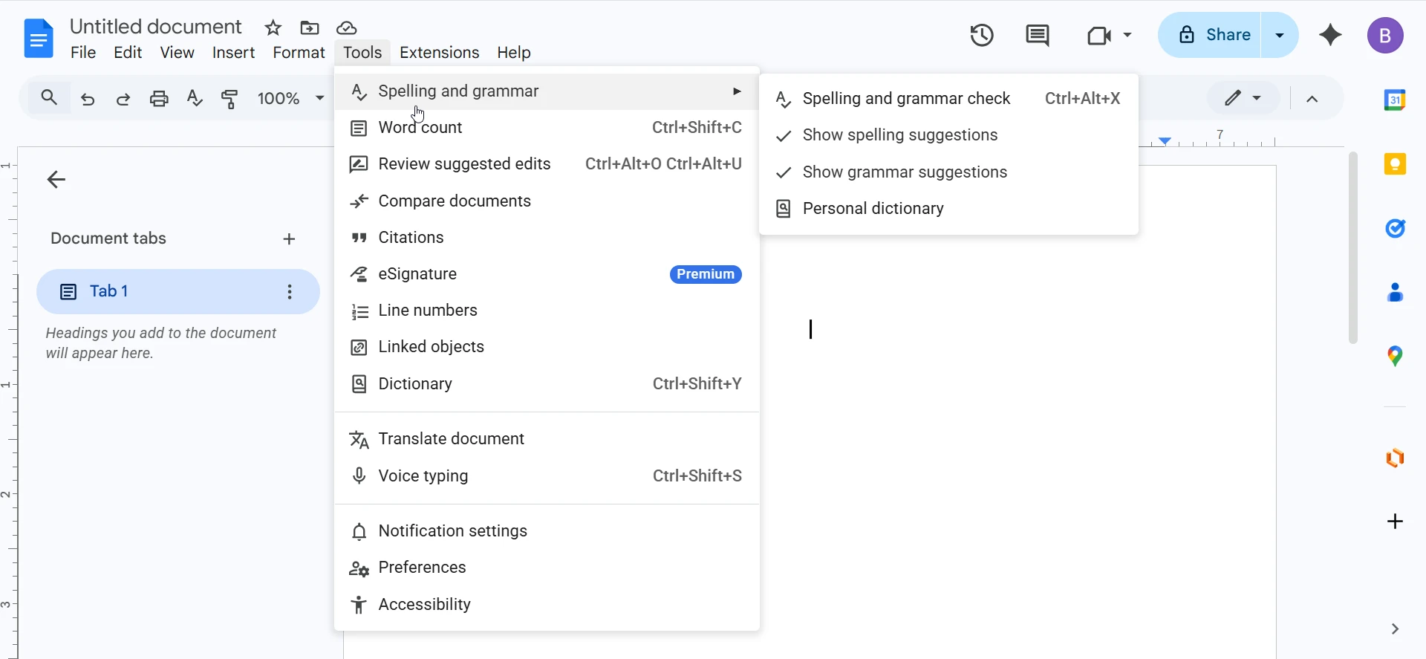The height and width of the screenshot is (659, 1426).
Task: Click the Gemini sparkle icon
Action: tap(1330, 35)
